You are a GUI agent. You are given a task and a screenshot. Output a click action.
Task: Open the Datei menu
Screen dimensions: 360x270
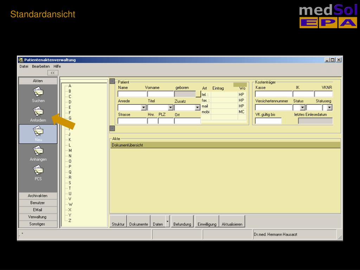[x=24, y=66]
